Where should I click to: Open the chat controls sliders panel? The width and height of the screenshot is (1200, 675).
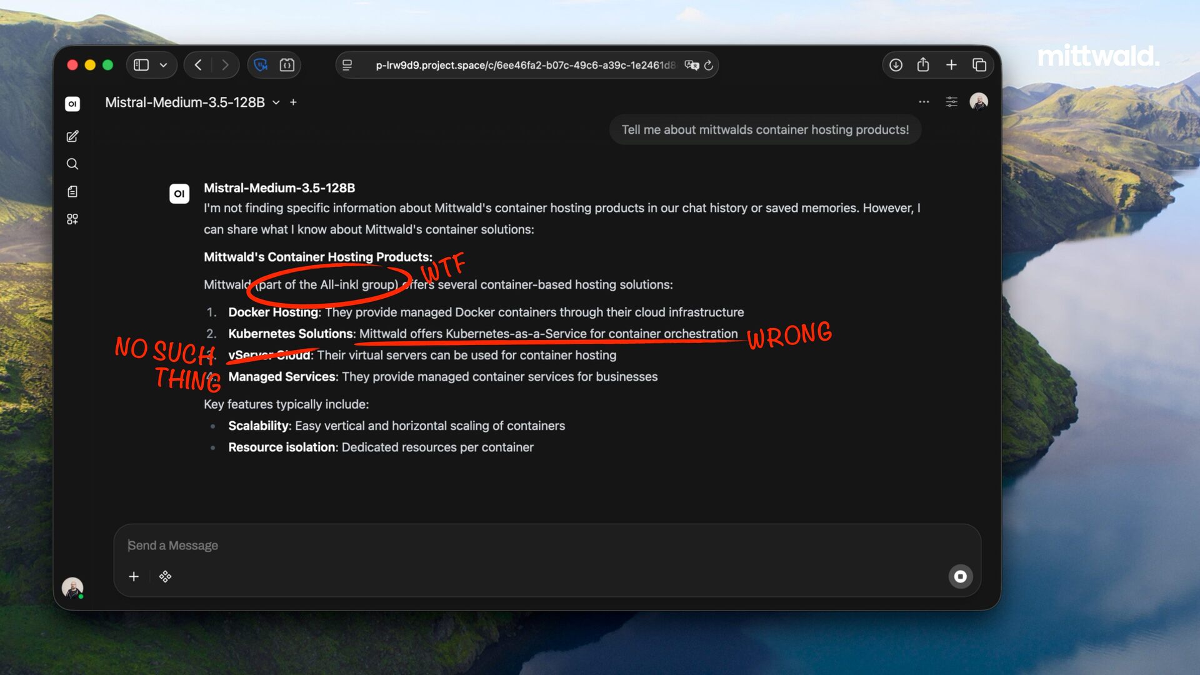click(x=951, y=102)
